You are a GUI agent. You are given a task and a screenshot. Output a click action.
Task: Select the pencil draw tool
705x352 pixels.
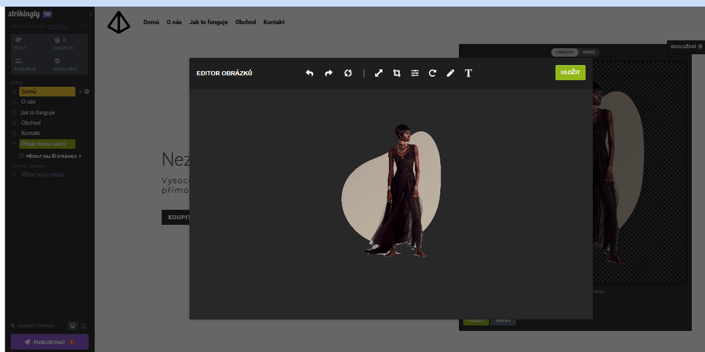[x=450, y=73]
